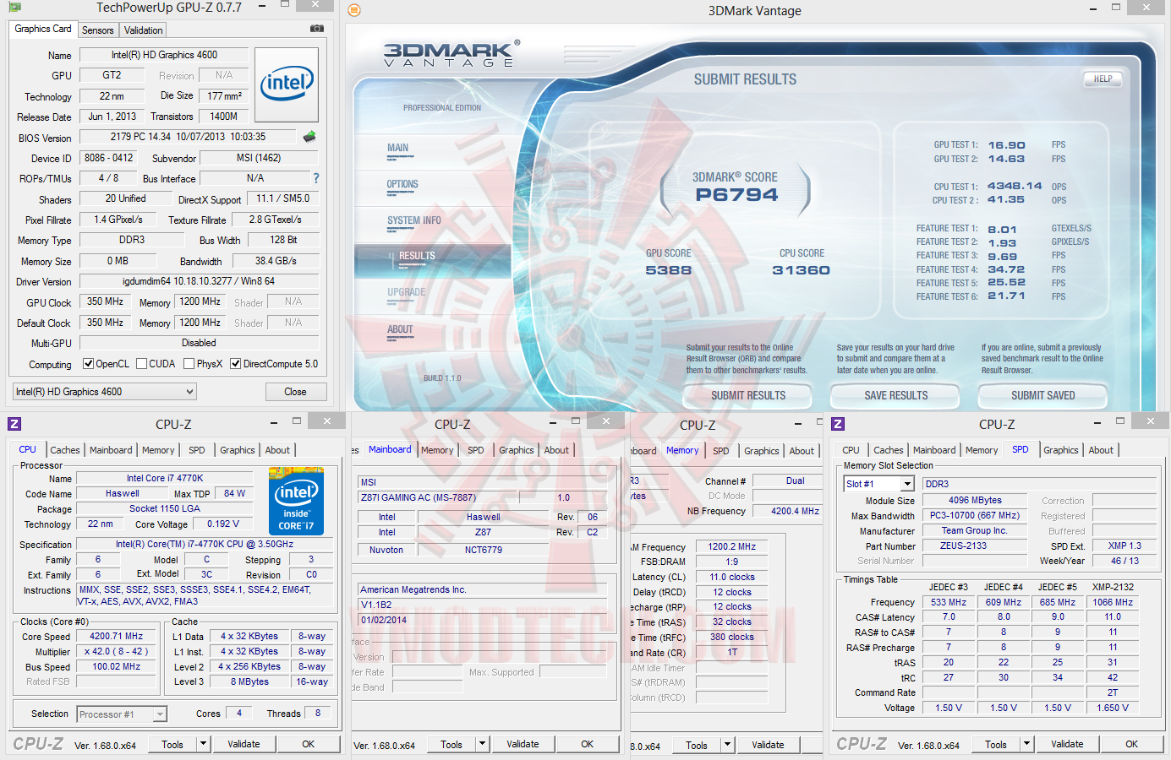Click the Close button in GPU-Z
The height and width of the screenshot is (760, 1171).
(x=295, y=392)
